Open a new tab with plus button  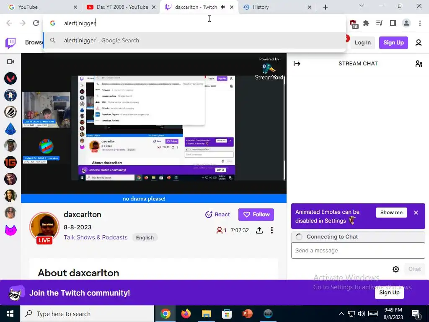pyautogui.click(x=325, y=7)
